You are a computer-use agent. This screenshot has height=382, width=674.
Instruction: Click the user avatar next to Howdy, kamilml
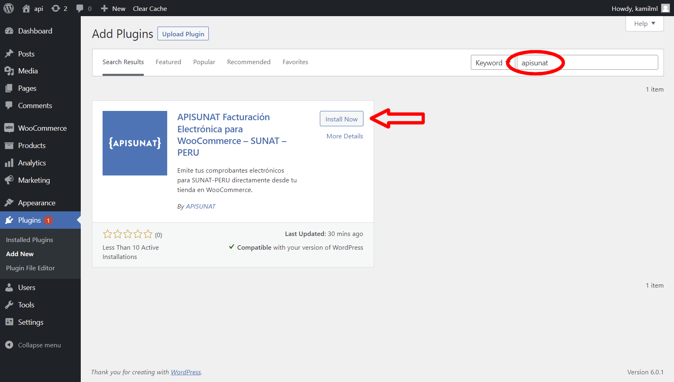pyautogui.click(x=665, y=8)
